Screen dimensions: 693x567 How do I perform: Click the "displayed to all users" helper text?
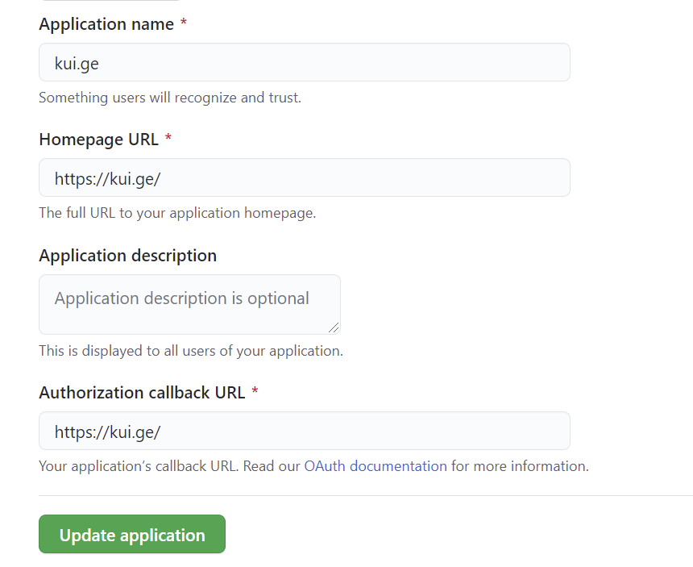(x=191, y=351)
